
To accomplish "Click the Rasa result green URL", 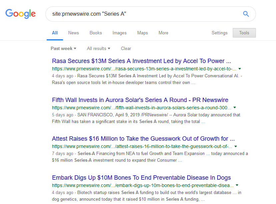I will click(144, 69).
